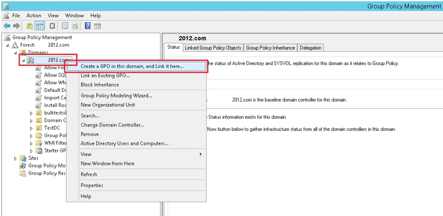Viewport: 443px width, 216px height.
Task: Select the Allow WM policy link text
Action: click(x=55, y=83)
